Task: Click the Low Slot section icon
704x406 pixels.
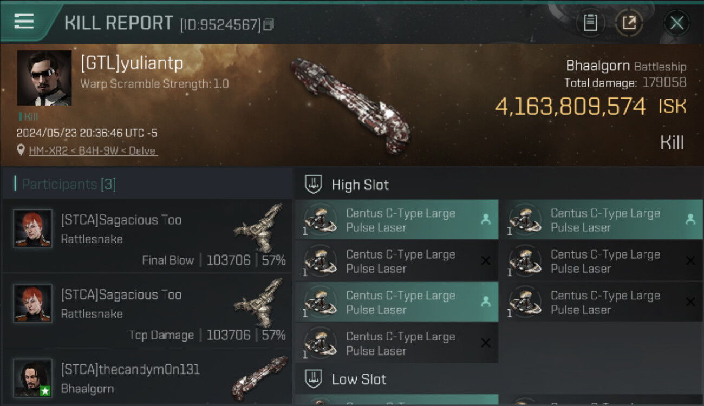Action: click(314, 379)
